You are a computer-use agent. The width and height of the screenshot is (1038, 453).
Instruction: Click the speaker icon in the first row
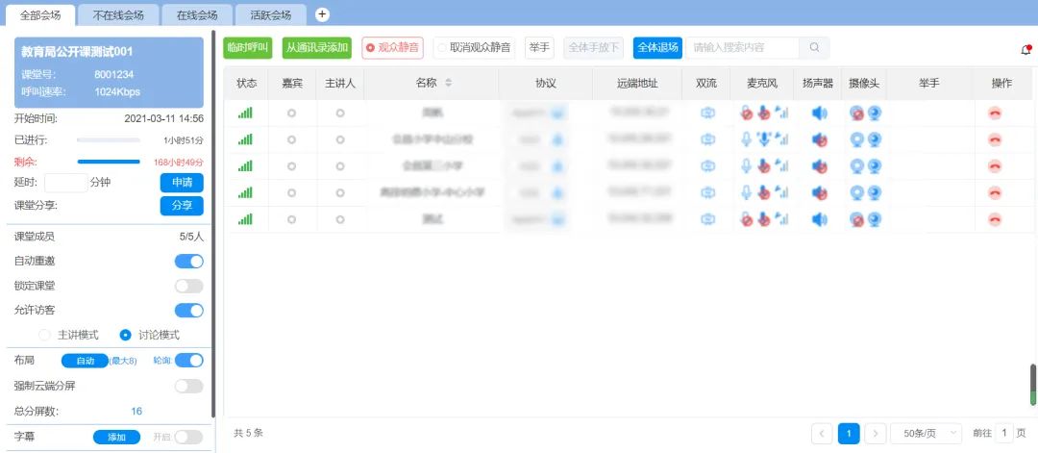pyautogui.click(x=819, y=113)
